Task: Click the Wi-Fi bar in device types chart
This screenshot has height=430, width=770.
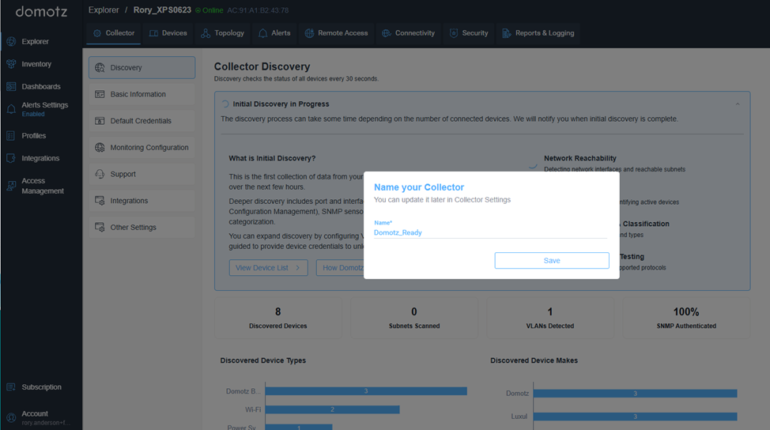Action: coord(333,409)
